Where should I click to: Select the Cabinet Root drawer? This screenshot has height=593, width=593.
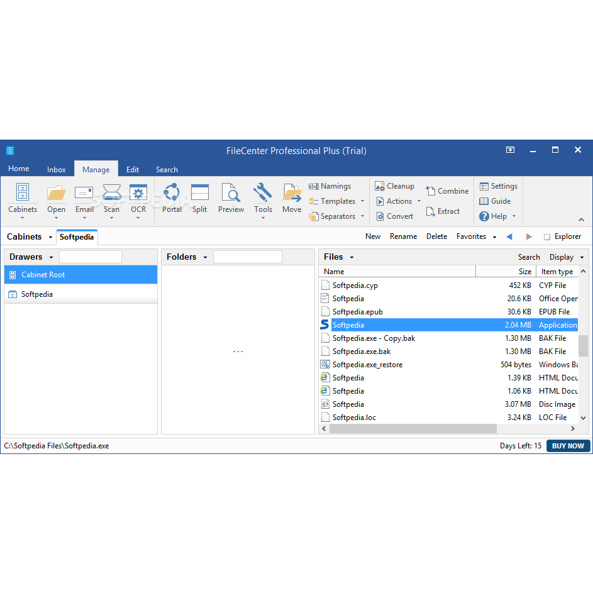pos(81,275)
